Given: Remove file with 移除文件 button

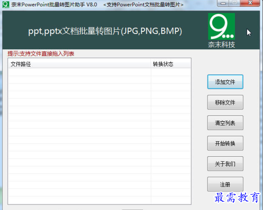Looking at the screenshot, I should click(x=225, y=102).
